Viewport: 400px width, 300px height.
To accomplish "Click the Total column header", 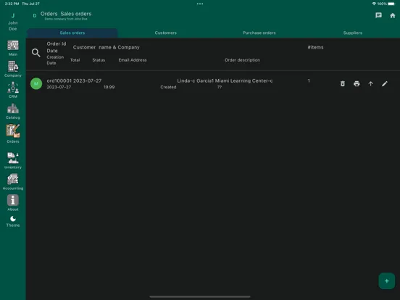I will [x=75, y=60].
